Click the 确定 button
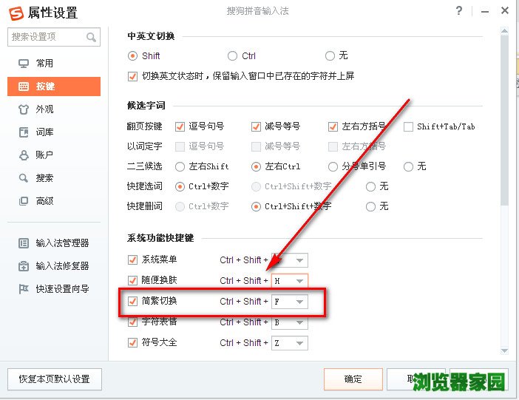The image size is (519, 400). [x=353, y=379]
